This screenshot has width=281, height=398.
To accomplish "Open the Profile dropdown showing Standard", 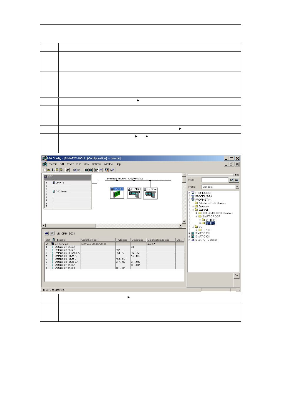I will [237, 187].
